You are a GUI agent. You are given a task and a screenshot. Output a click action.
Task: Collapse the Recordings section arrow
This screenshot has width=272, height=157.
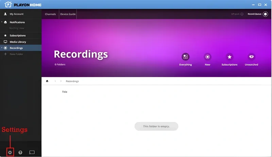(2, 48)
